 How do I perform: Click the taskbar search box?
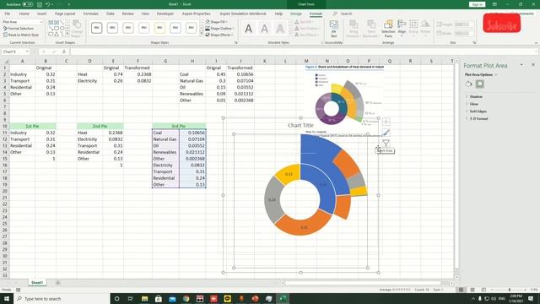pos(62,298)
